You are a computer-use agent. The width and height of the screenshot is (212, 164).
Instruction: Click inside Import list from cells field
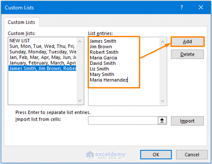(123, 120)
